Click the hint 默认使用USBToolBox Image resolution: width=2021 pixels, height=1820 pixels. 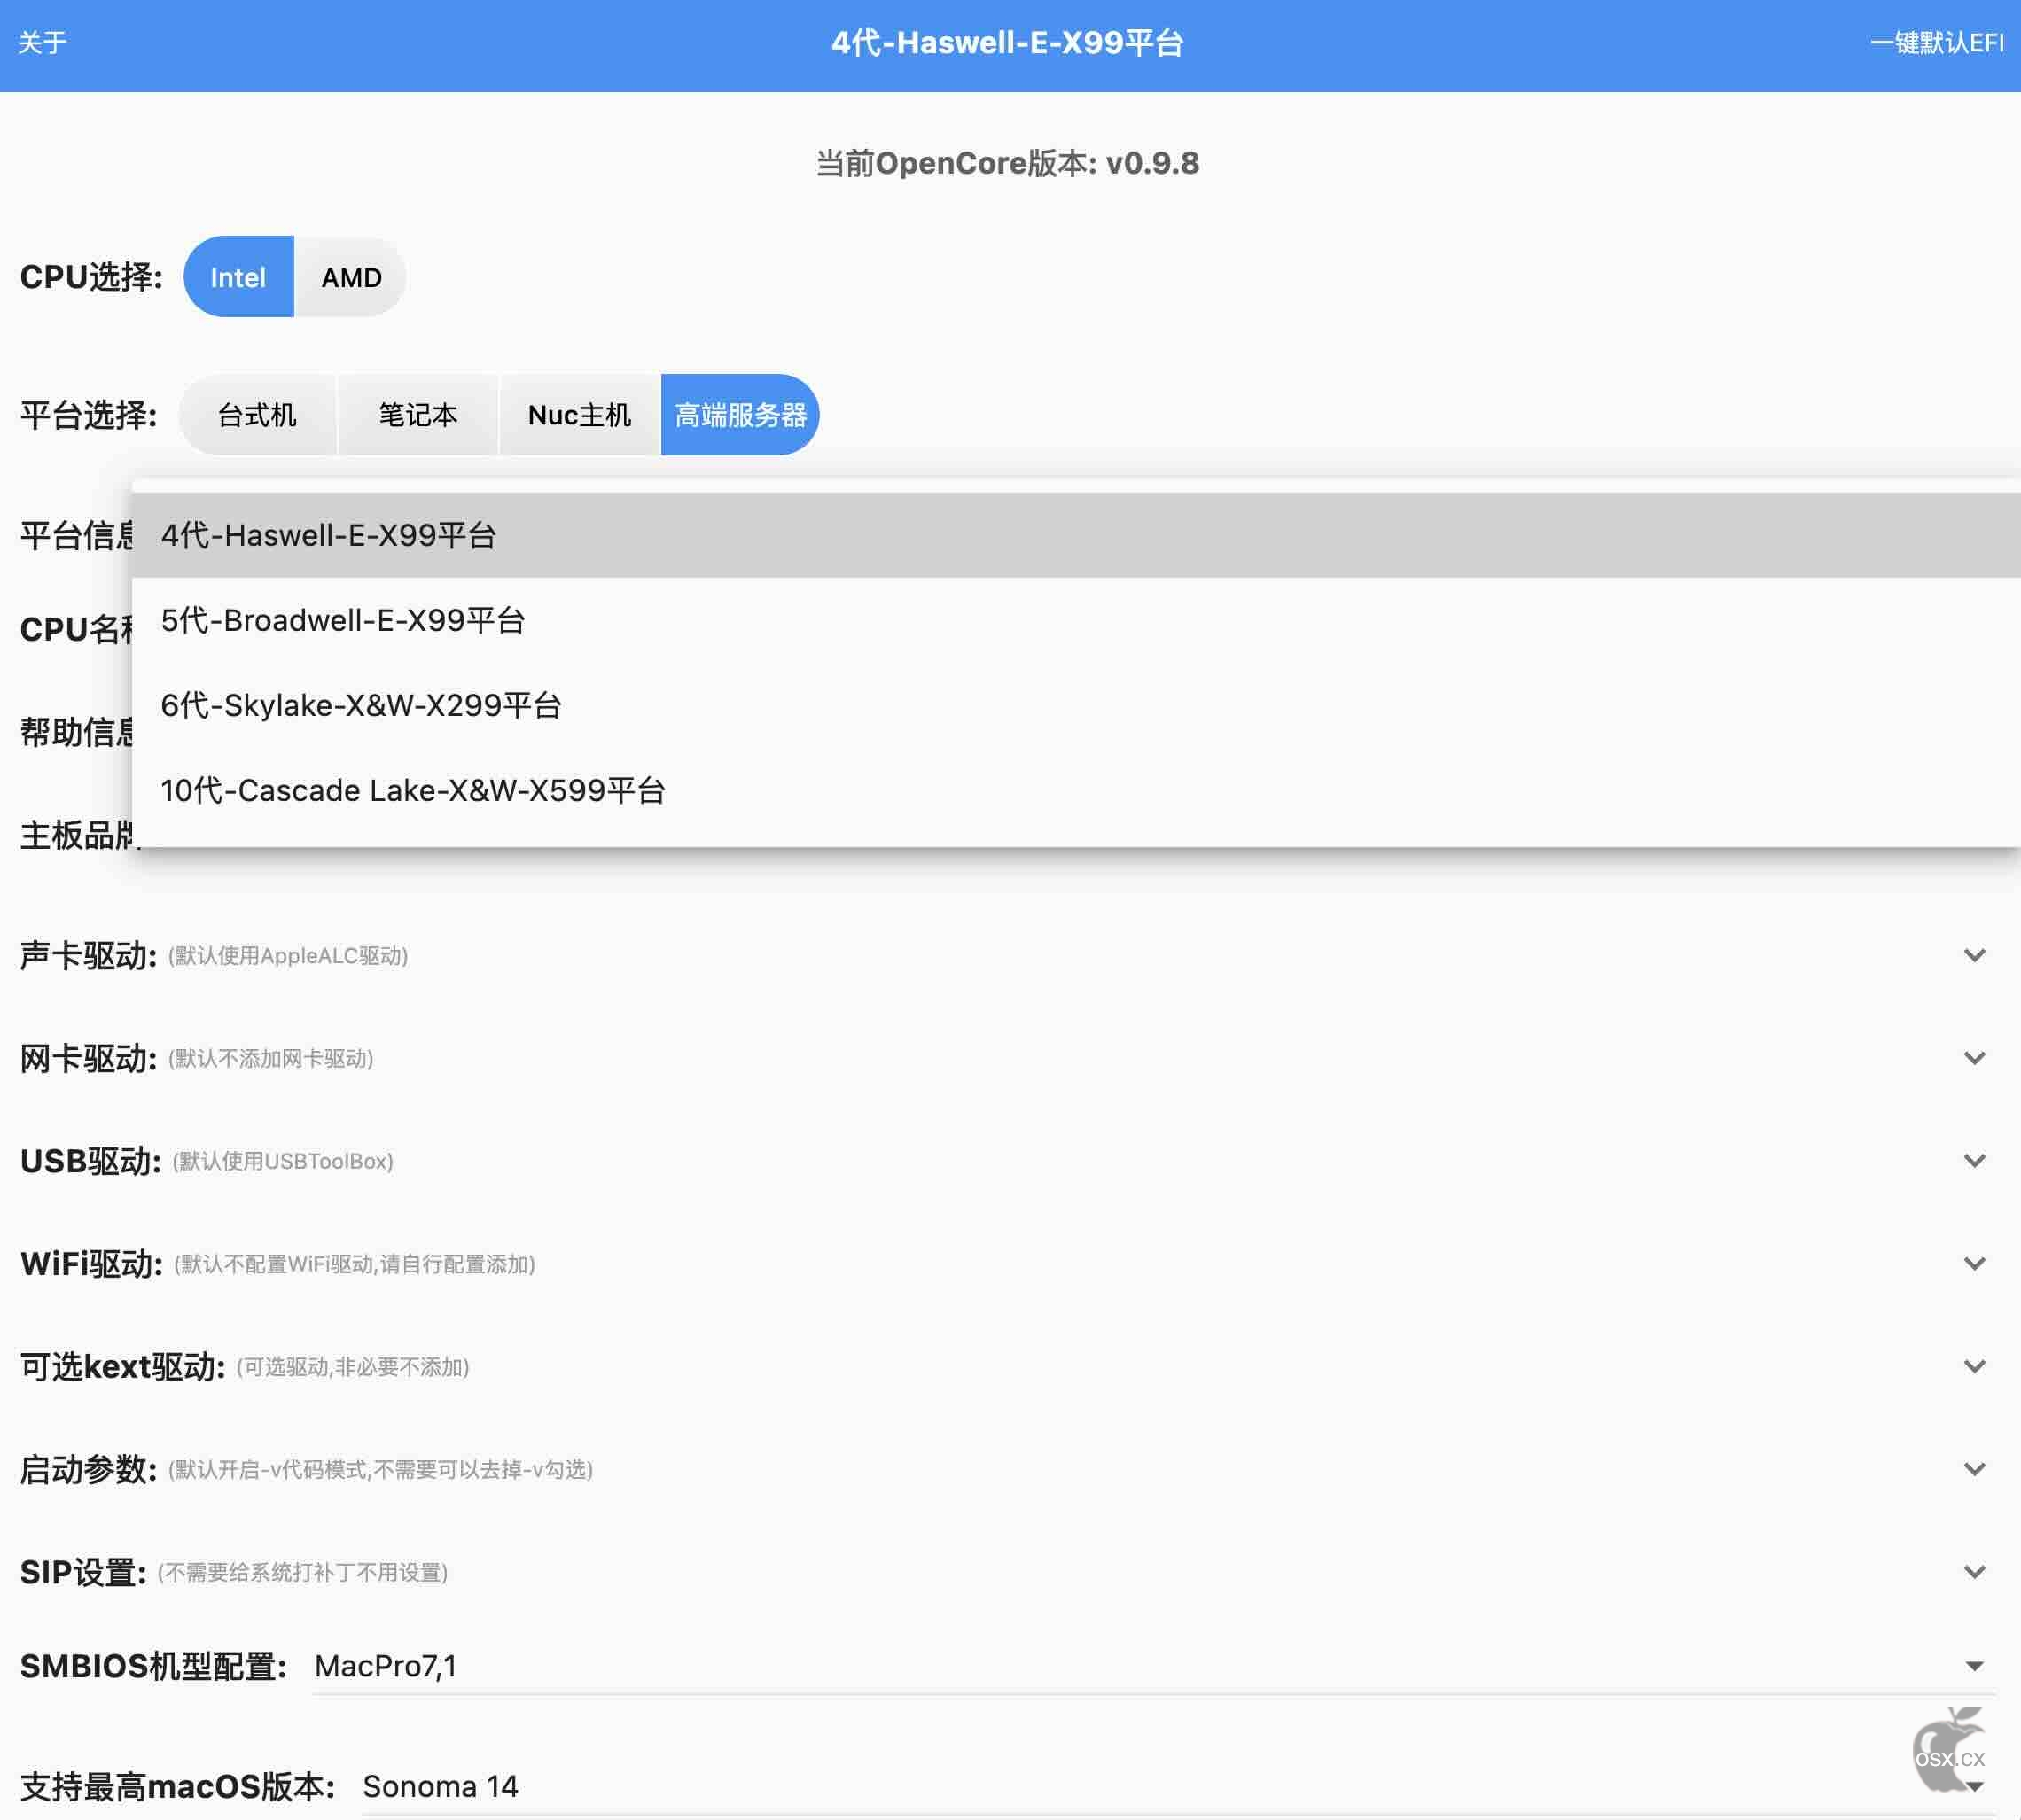pyautogui.click(x=283, y=1161)
